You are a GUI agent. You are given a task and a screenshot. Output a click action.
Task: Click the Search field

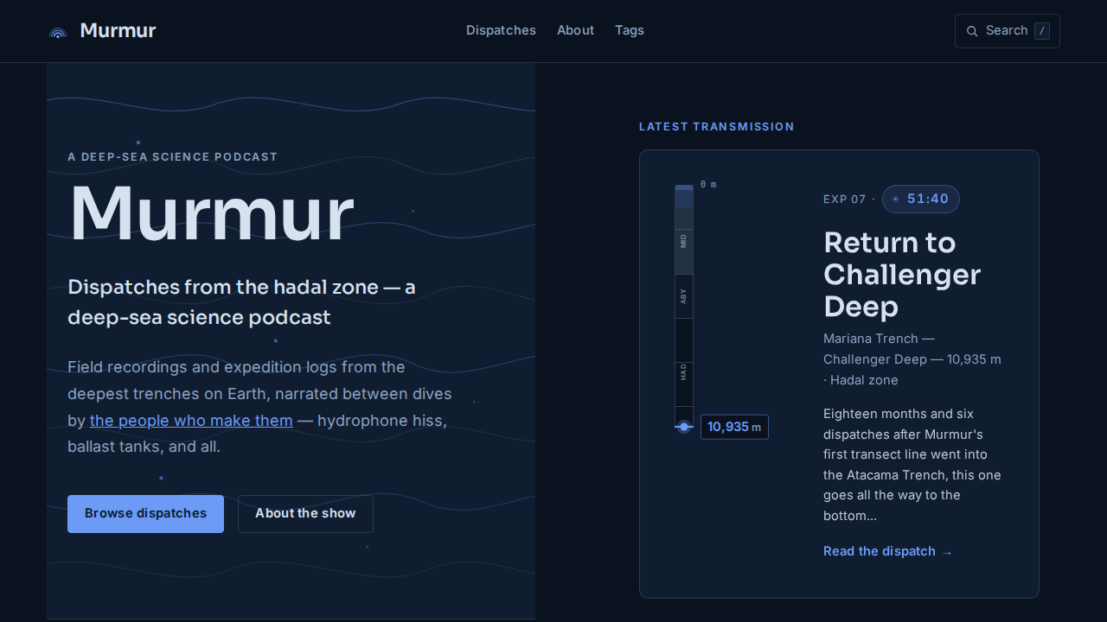click(x=1008, y=31)
